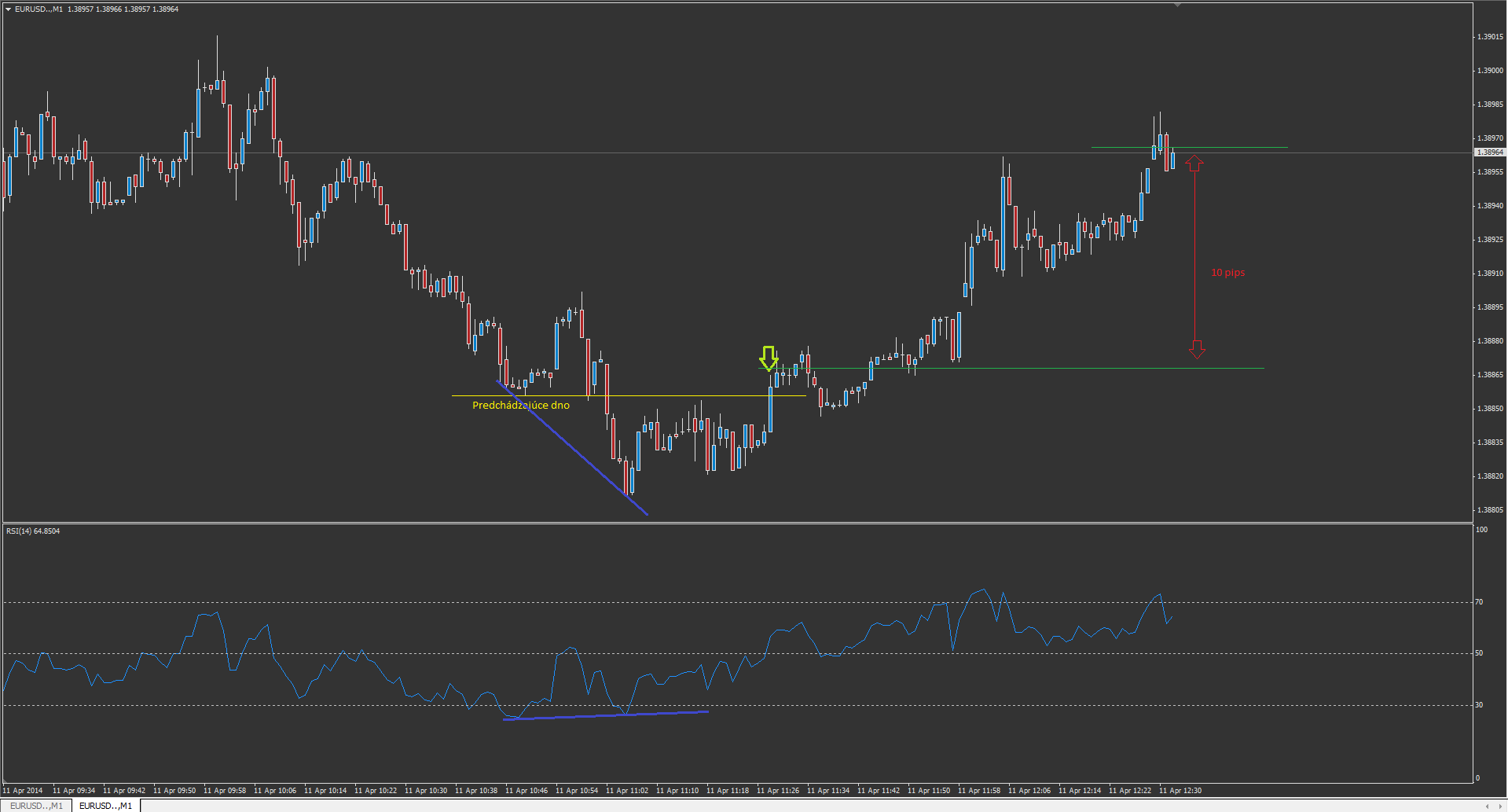Image resolution: width=1508 pixels, height=812 pixels.
Task: Click the RSI(14) 64.8504 indicator label
Action: 33,531
